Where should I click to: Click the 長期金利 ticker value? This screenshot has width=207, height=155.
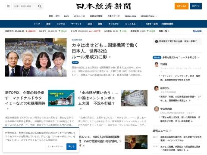[x=143, y=31]
